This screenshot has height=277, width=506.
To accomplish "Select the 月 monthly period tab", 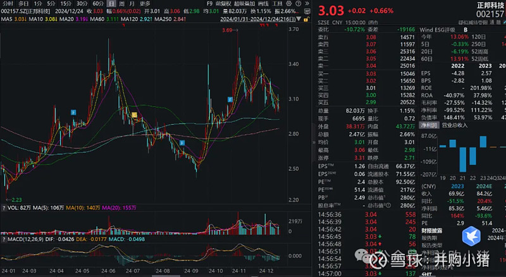I will pos(132,4).
